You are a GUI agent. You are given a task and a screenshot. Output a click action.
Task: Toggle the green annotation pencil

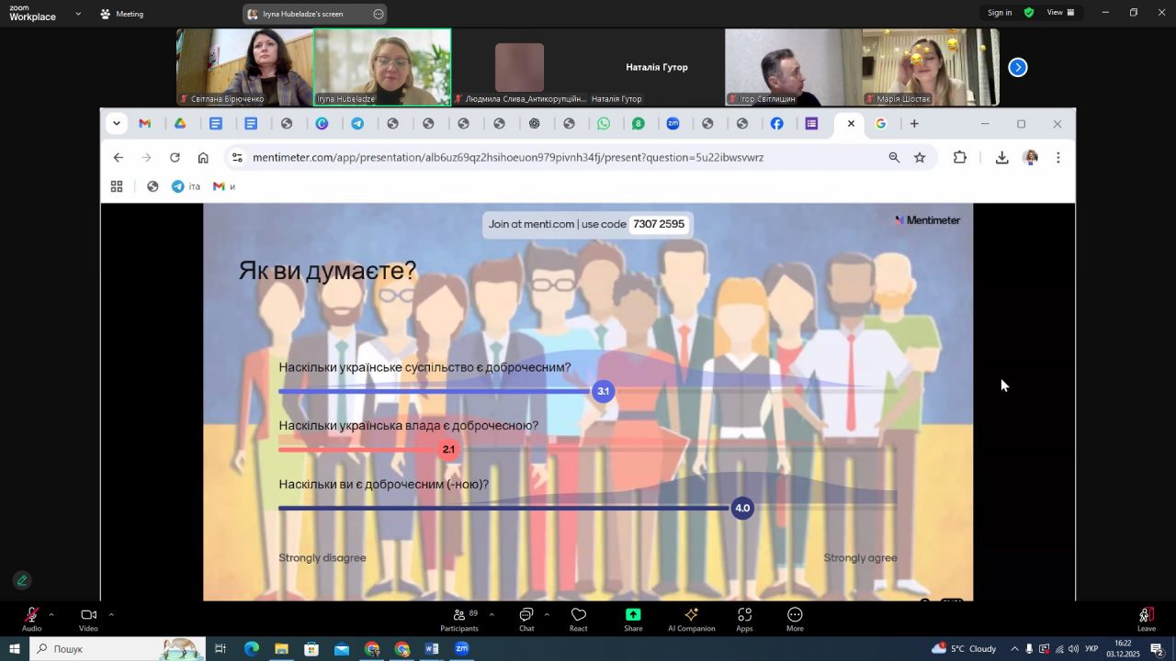click(22, 580)
